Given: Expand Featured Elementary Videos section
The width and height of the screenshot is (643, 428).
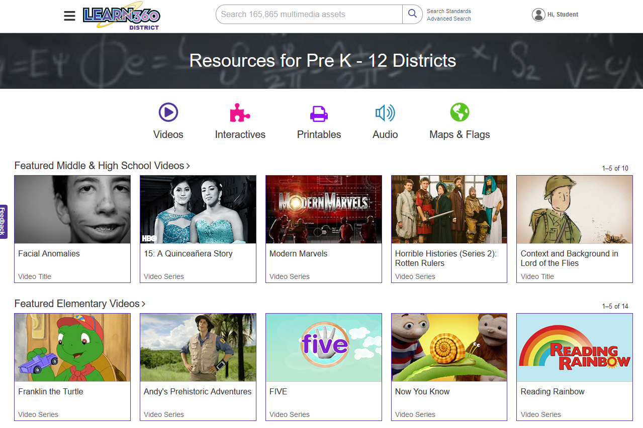Looking at the screenshot, I should coord(80,304).
